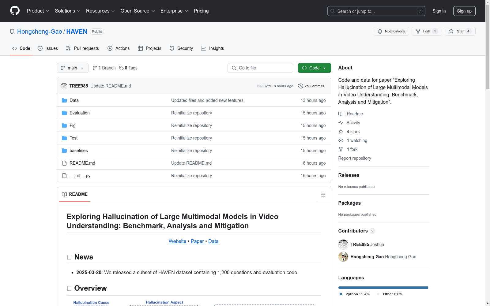Click the Sign in link
The width and height of the screenshot is (490, 306).
439,11
